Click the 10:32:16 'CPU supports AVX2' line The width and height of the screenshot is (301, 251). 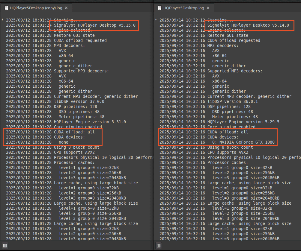tap(204, 152)
